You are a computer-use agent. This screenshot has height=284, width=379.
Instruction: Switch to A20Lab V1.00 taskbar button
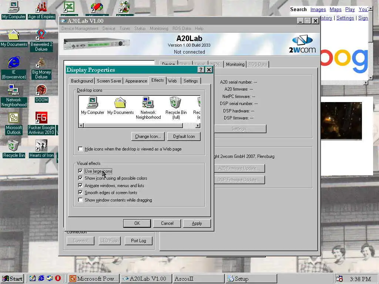pyautogui.click(x=146, y=279)
